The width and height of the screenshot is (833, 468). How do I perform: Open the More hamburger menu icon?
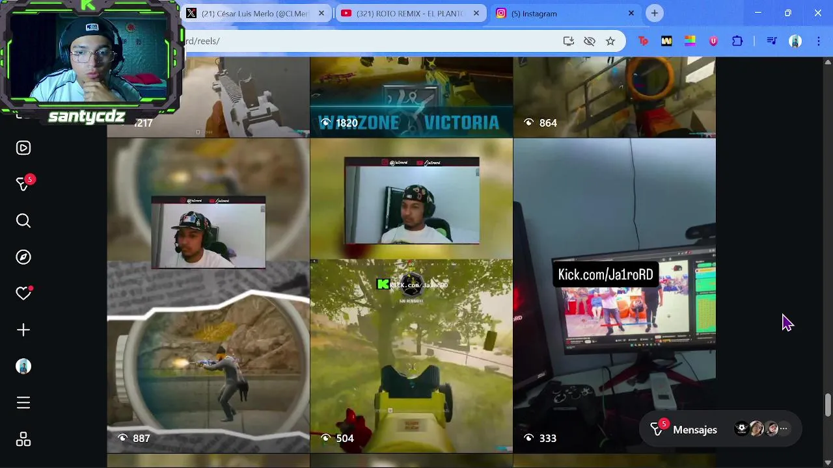coord(23,403)
